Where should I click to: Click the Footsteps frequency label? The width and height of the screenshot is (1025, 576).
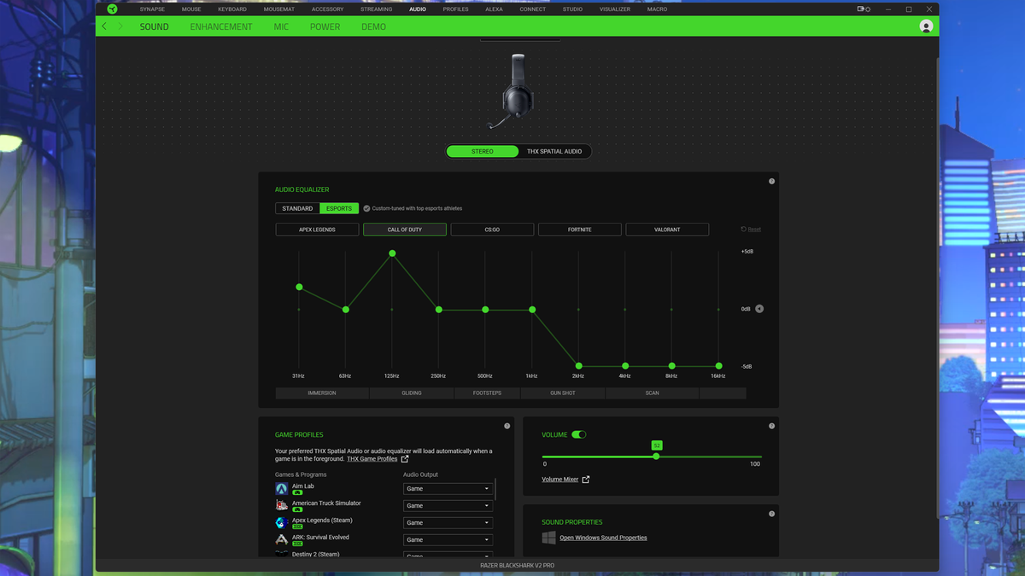tap(487, 393)
